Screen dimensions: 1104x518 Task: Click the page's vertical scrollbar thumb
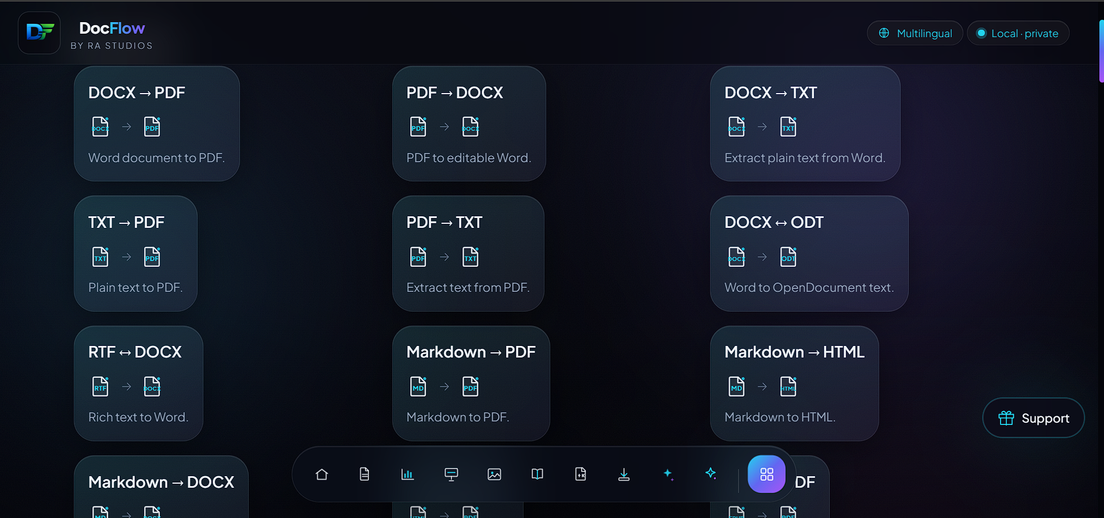(x=1101, y=51)
